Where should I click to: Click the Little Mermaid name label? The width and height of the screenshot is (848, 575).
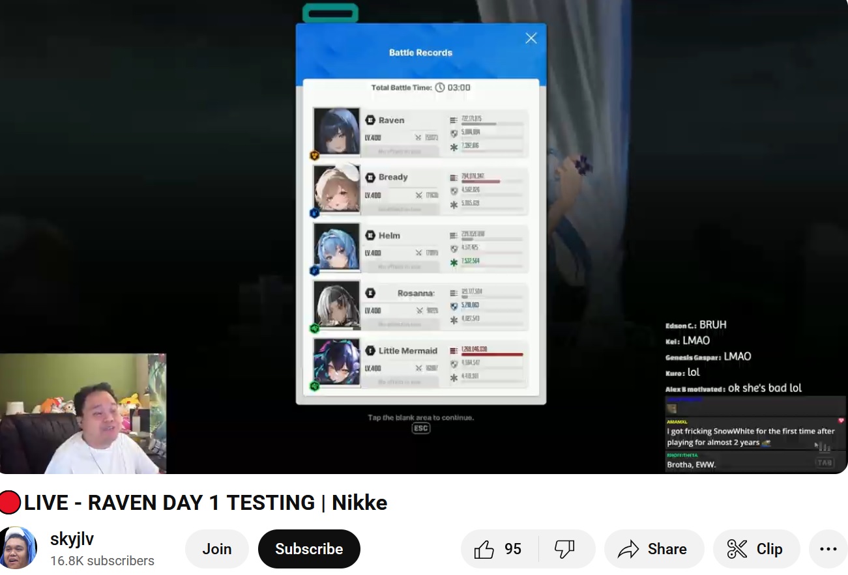408,350
